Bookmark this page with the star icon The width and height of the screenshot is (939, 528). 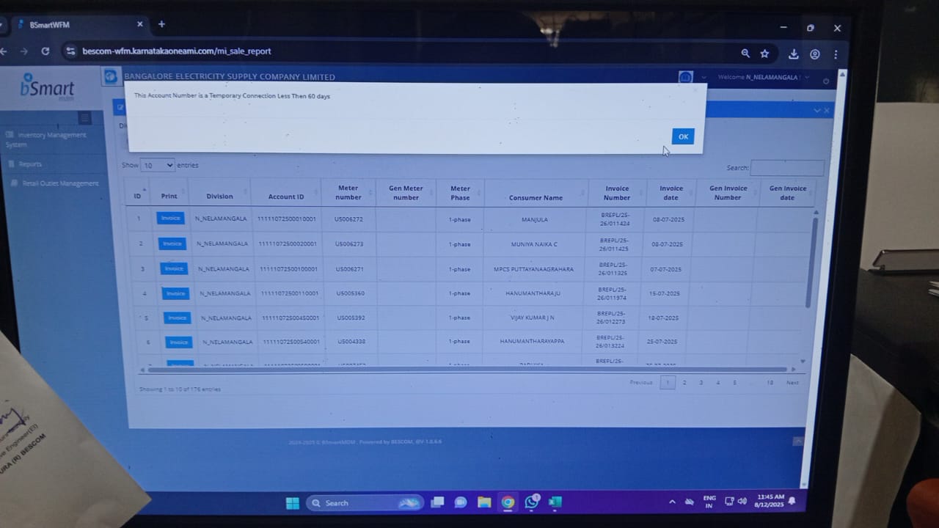[x=764, y=54]
